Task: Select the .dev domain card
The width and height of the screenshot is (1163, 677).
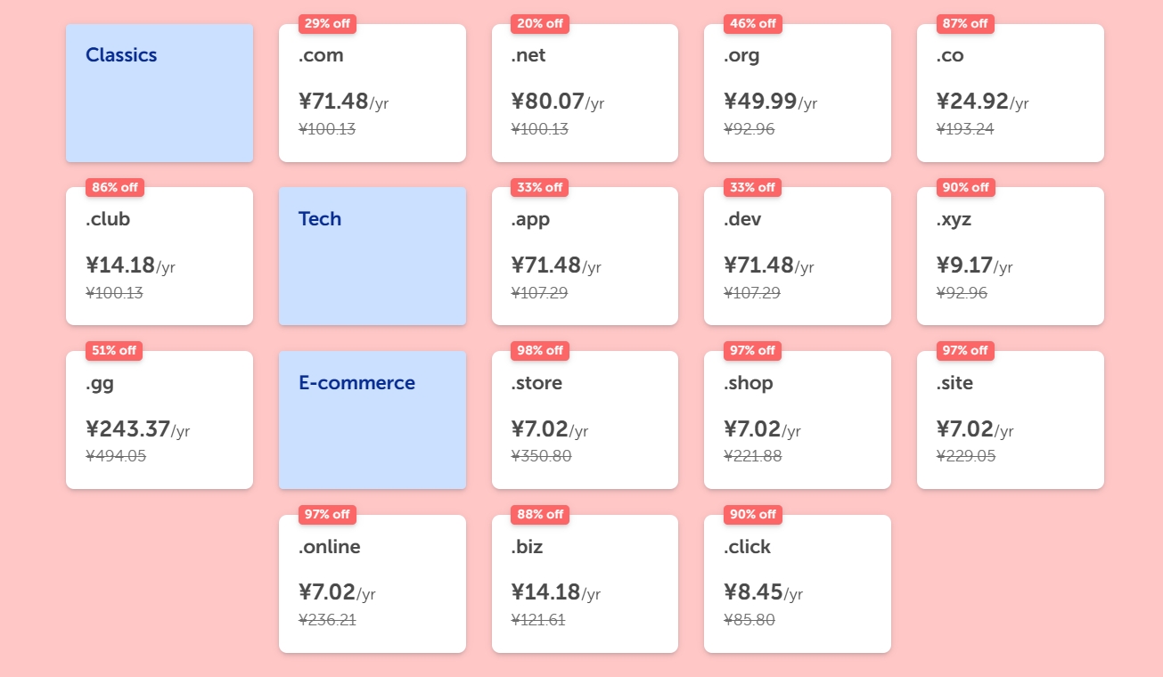Action: tap(797, 257)
